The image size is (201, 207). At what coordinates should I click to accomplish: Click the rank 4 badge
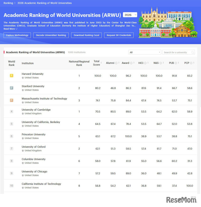pos(12,111)
